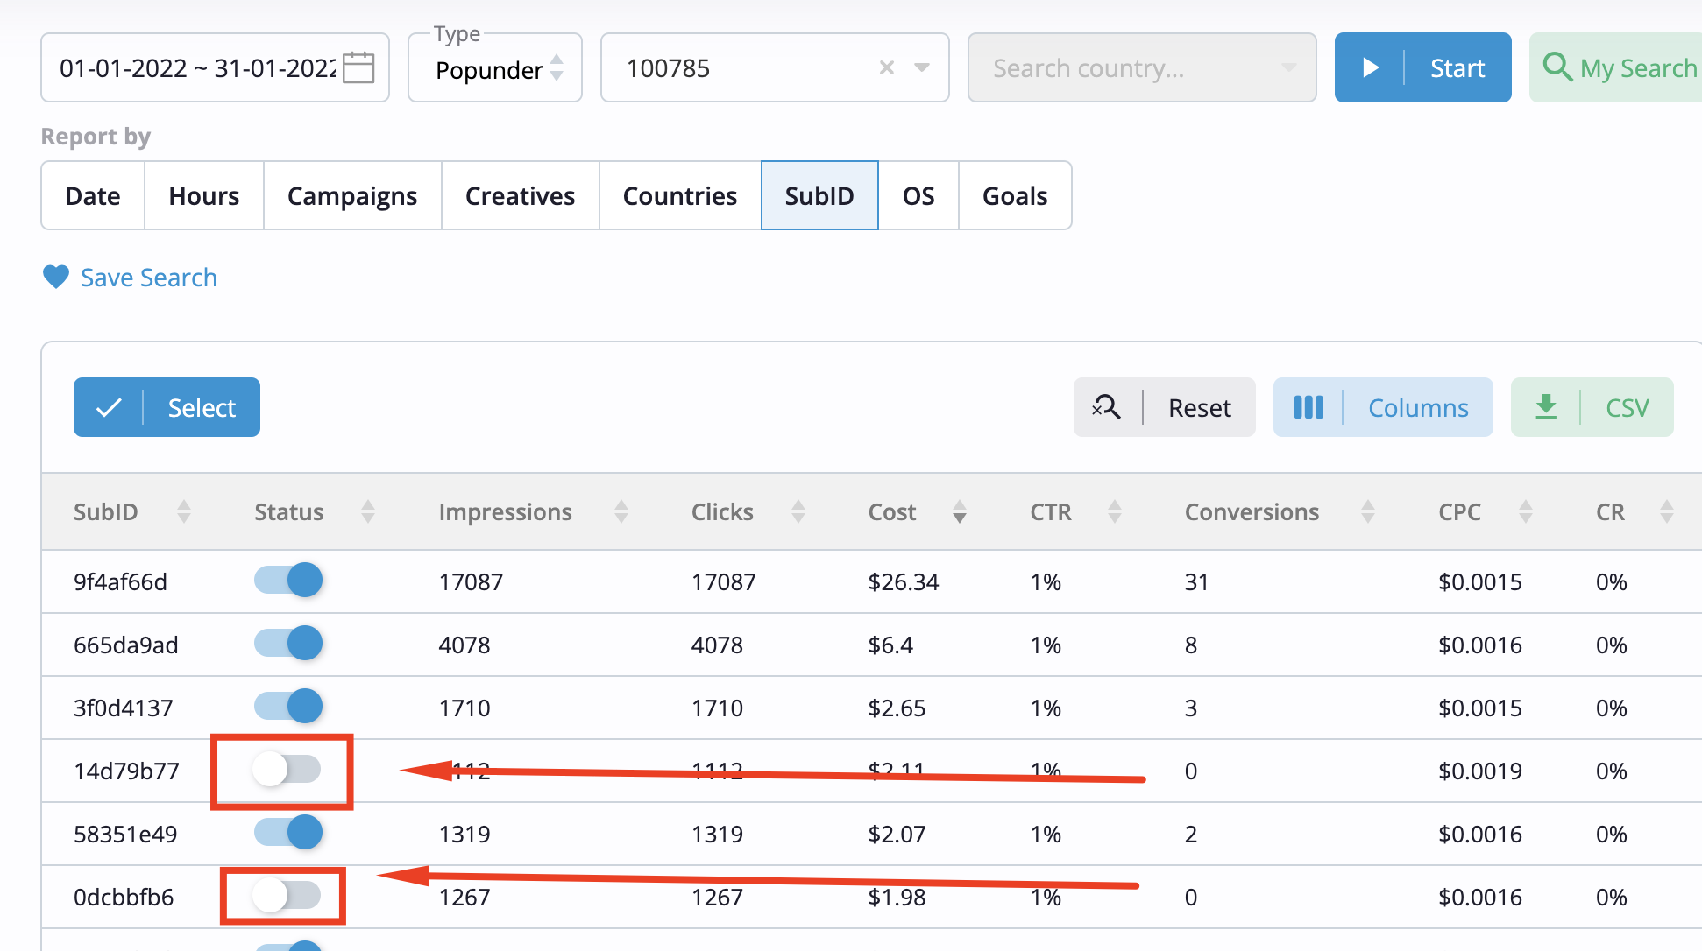Click SubID 3f0d4137 cell

pos(124,708)
